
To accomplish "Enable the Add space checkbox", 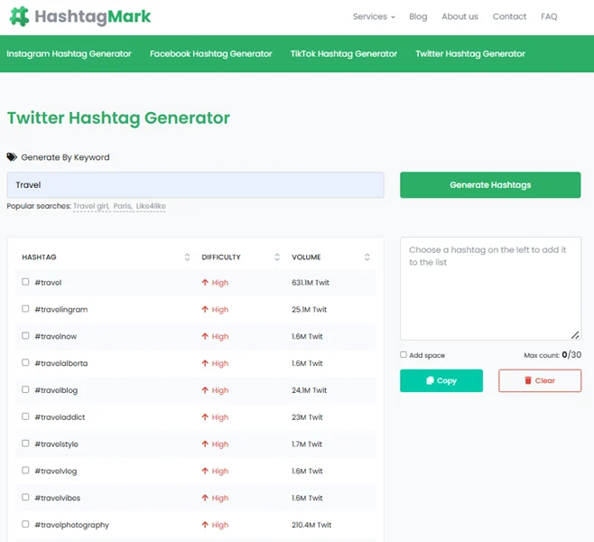I will coord(404,354).
